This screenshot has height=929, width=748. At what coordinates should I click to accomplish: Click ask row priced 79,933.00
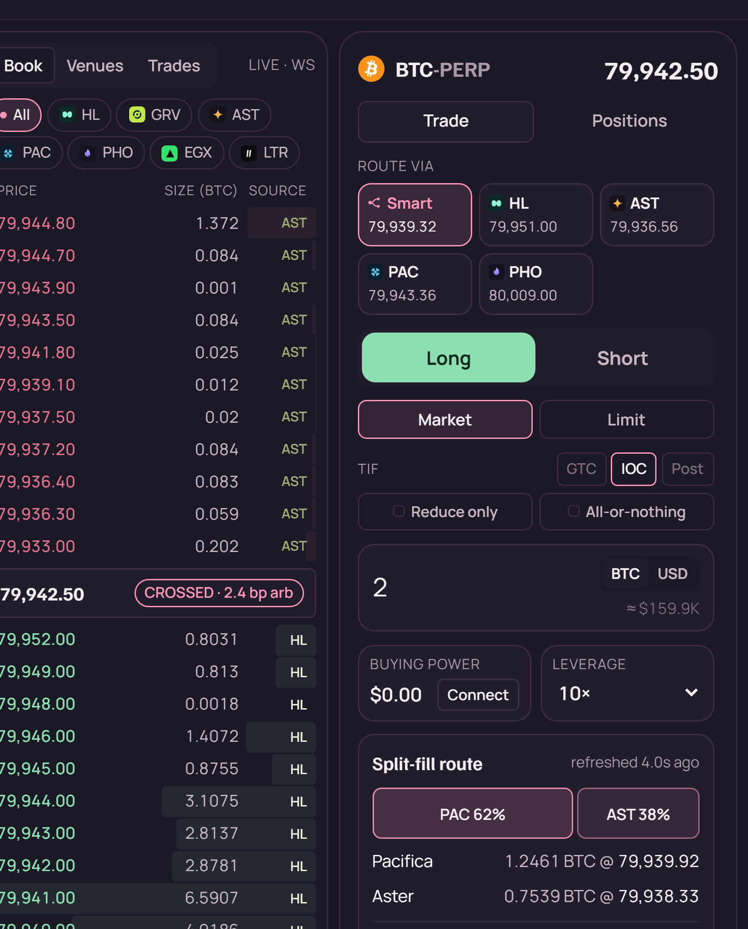point(157,546)
